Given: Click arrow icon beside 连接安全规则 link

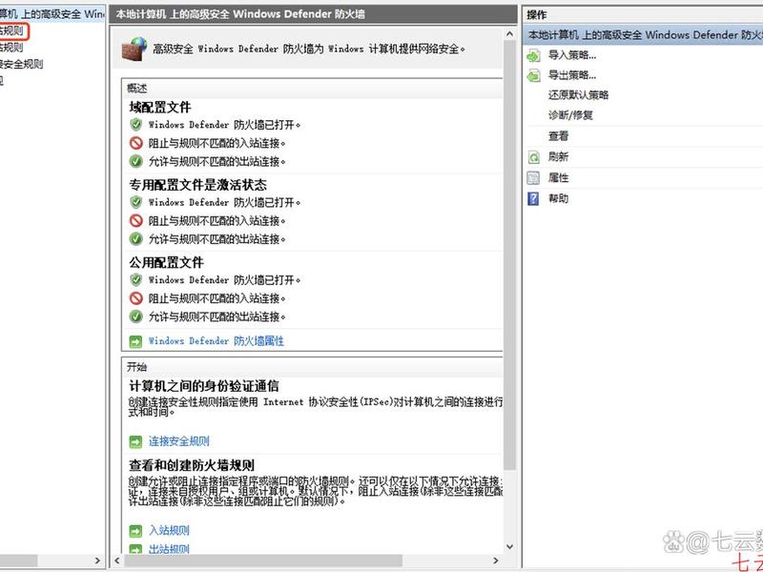Looking at the screenshot, I should click(135, 442).
